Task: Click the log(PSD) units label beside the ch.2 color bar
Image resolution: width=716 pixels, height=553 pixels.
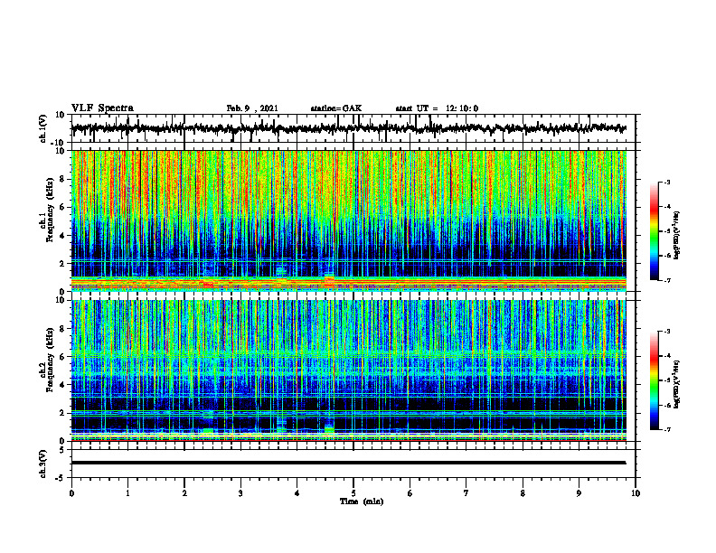Action: 677,384
